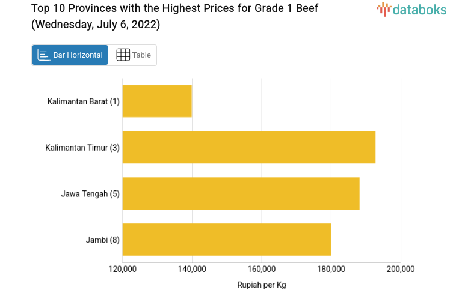Click the Jambi (8) axis label
The height and width of the screenshot is (299, 453).
click(x=103, y=240)
